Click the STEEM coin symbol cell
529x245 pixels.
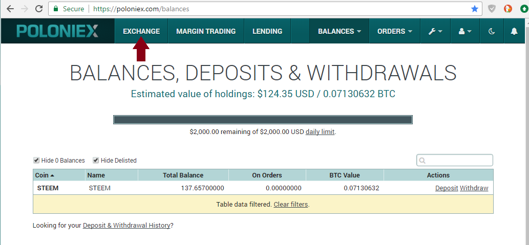48,188
